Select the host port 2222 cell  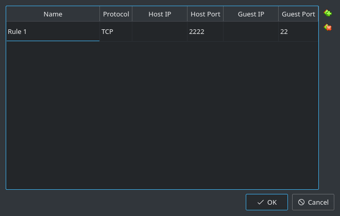tap(205, 32)
